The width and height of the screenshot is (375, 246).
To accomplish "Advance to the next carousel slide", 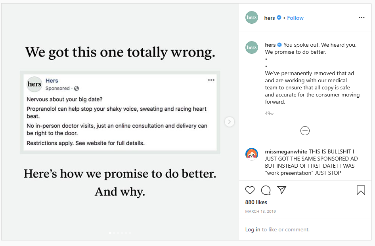I will tap(229, 122).
